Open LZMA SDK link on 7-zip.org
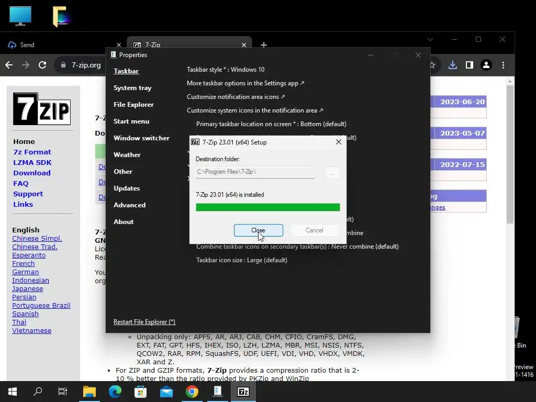The image size is (536, 402). tap(32, 163)
